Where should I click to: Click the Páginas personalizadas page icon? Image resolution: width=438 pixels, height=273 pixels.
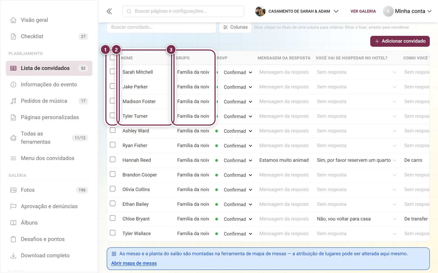(13, 117)
